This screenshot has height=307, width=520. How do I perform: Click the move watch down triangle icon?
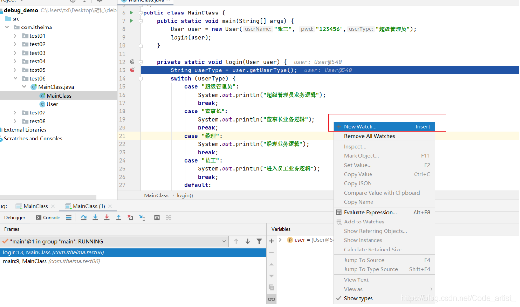(271, 276)
